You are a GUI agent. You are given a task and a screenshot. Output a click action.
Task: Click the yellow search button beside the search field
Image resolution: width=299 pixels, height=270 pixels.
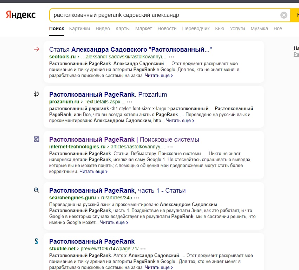click(295, 15)
